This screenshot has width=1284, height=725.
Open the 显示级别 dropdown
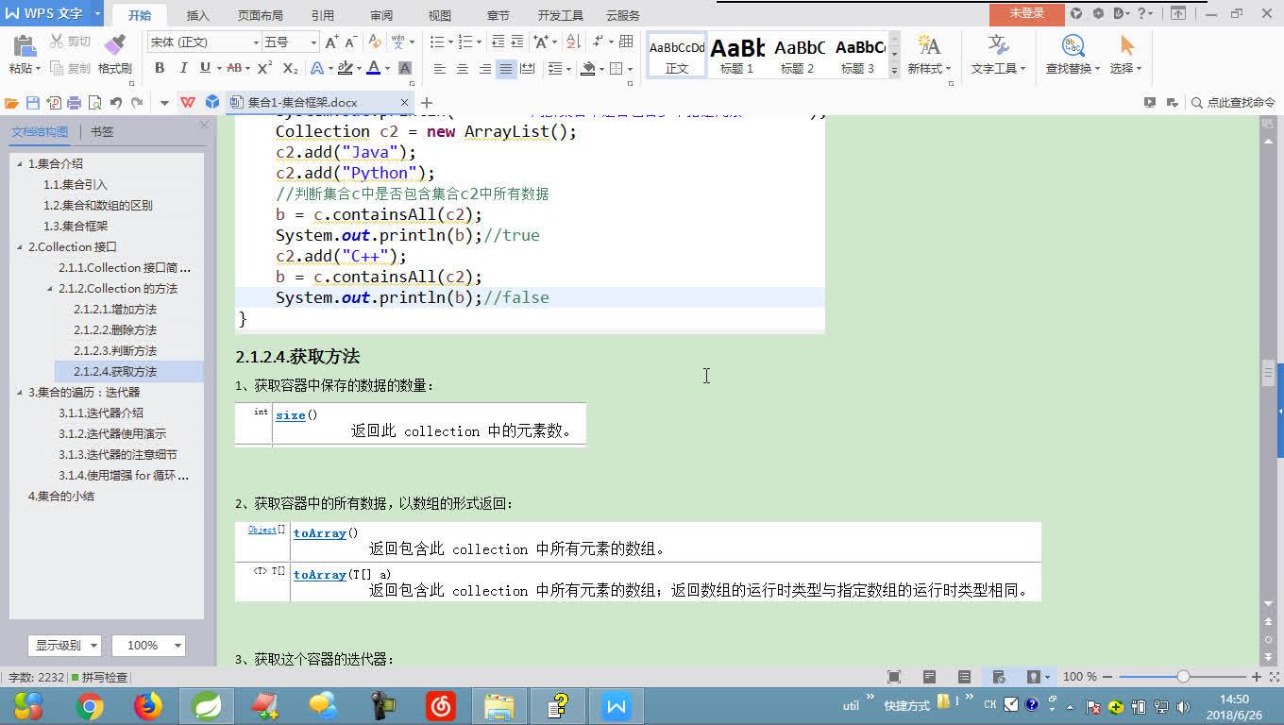coord(64,646)
